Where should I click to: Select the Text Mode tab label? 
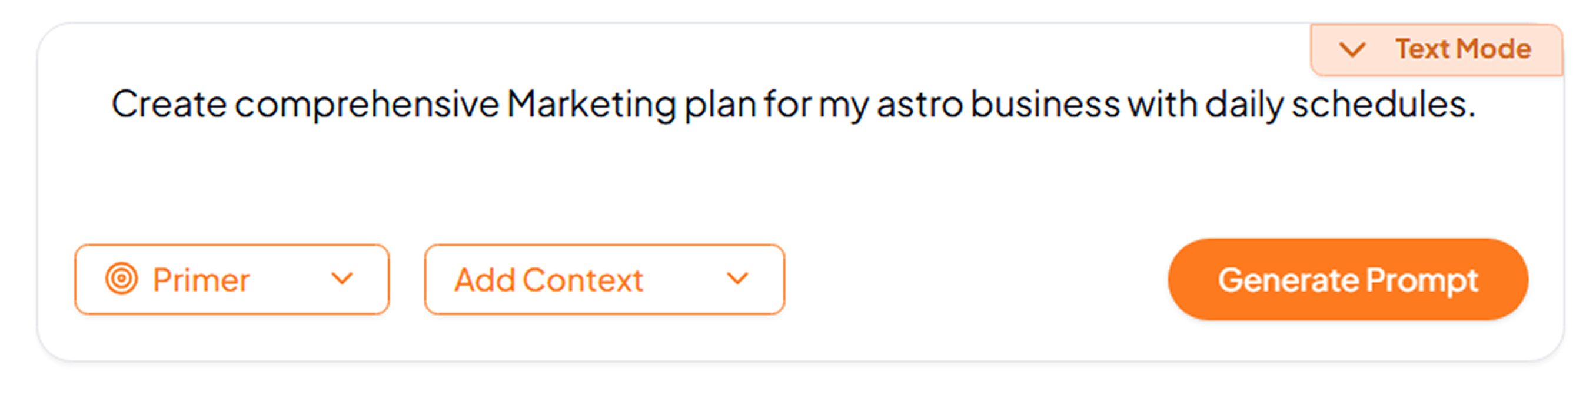point(1463,49)
